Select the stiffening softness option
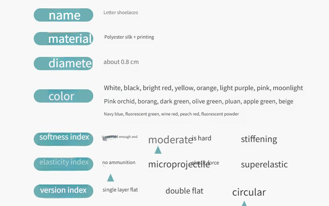This screenshot has width=329, height=206. tap(259, 139)
